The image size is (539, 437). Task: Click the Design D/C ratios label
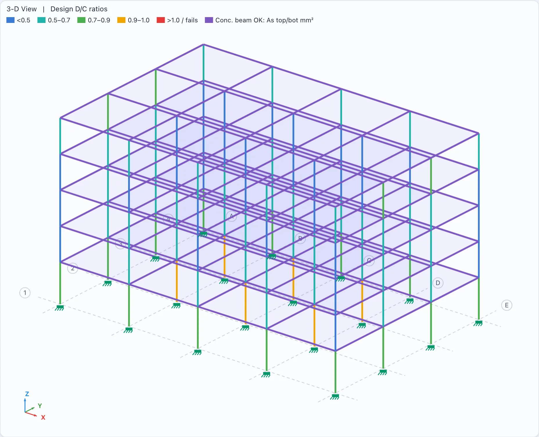tap(79, 9)
